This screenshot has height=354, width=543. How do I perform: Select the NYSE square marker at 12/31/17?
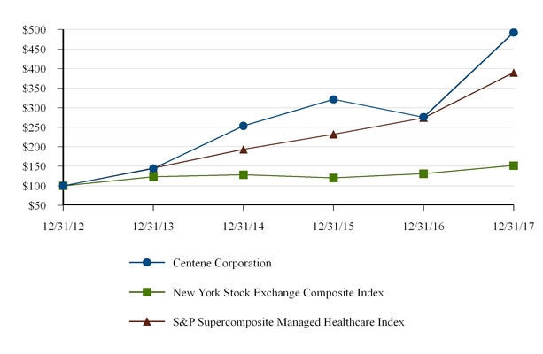[513, 165]
